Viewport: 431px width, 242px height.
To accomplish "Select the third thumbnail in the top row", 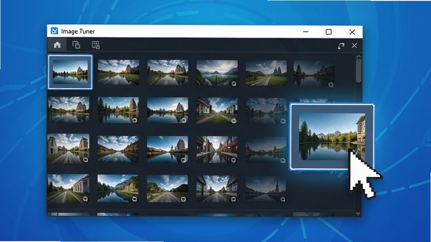I will click(x=168, y=72).
